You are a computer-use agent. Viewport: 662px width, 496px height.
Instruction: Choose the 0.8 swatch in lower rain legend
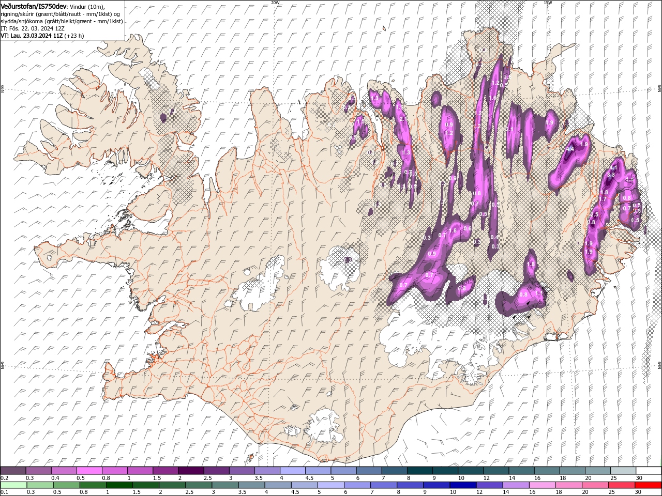point(93,485)
